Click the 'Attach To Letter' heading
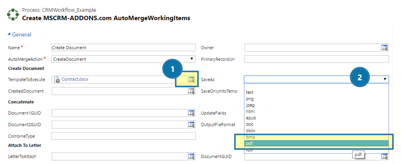This screenshot has width=401, height=164. tap(25, 145)
